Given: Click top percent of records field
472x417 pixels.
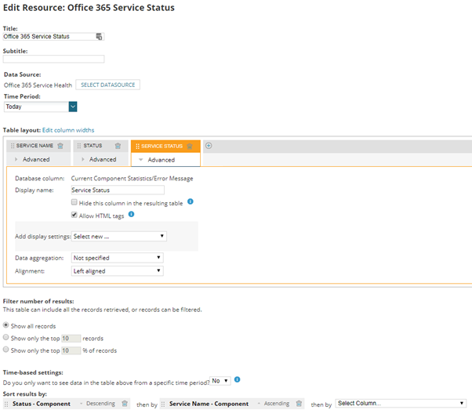Looking at the screenshot, I should coord(71,350).
